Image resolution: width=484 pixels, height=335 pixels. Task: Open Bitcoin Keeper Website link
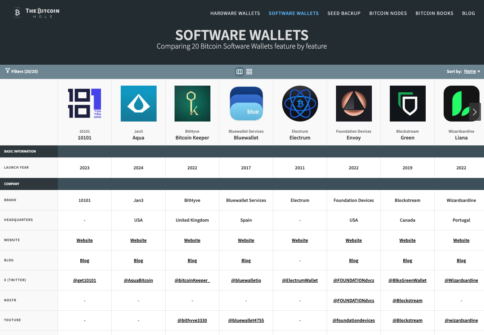point(192,240)
